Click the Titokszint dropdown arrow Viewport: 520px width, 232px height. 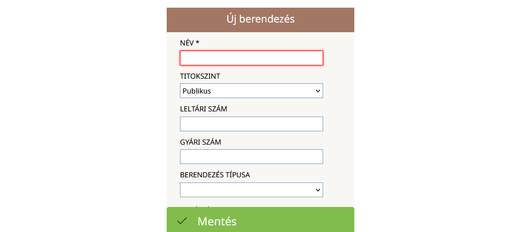pyautogui.click(x=318, y=91)
